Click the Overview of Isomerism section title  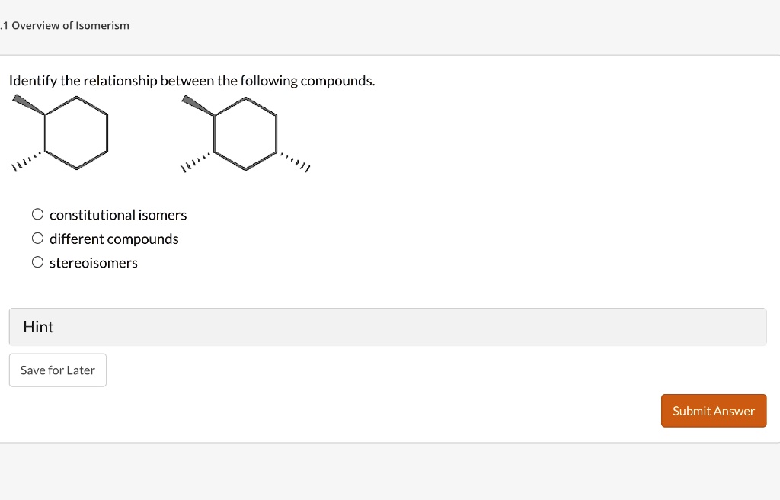[65, 25]
